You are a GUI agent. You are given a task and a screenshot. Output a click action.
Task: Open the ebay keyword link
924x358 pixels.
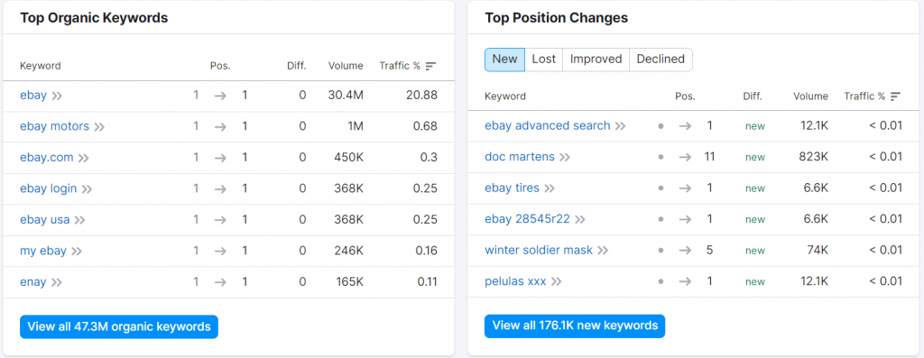click(x=33, y=96)
